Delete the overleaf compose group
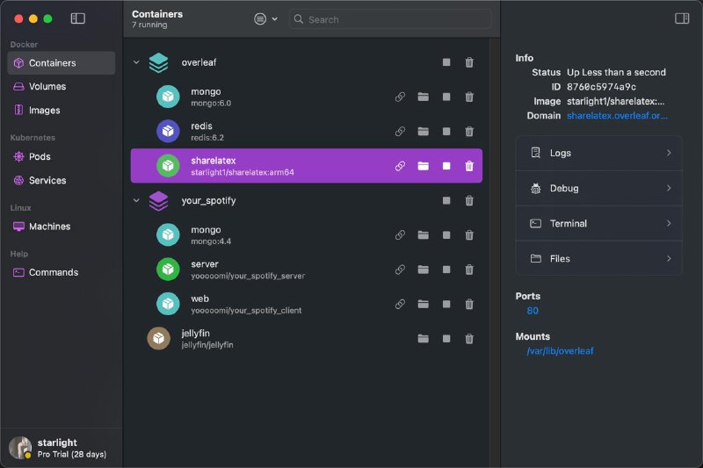This screenshot has width=703, height=468. tap(469, 62)
